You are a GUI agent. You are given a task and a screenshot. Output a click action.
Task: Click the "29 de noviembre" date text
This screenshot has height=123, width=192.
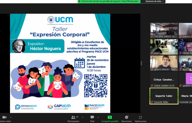click(98, 60)
